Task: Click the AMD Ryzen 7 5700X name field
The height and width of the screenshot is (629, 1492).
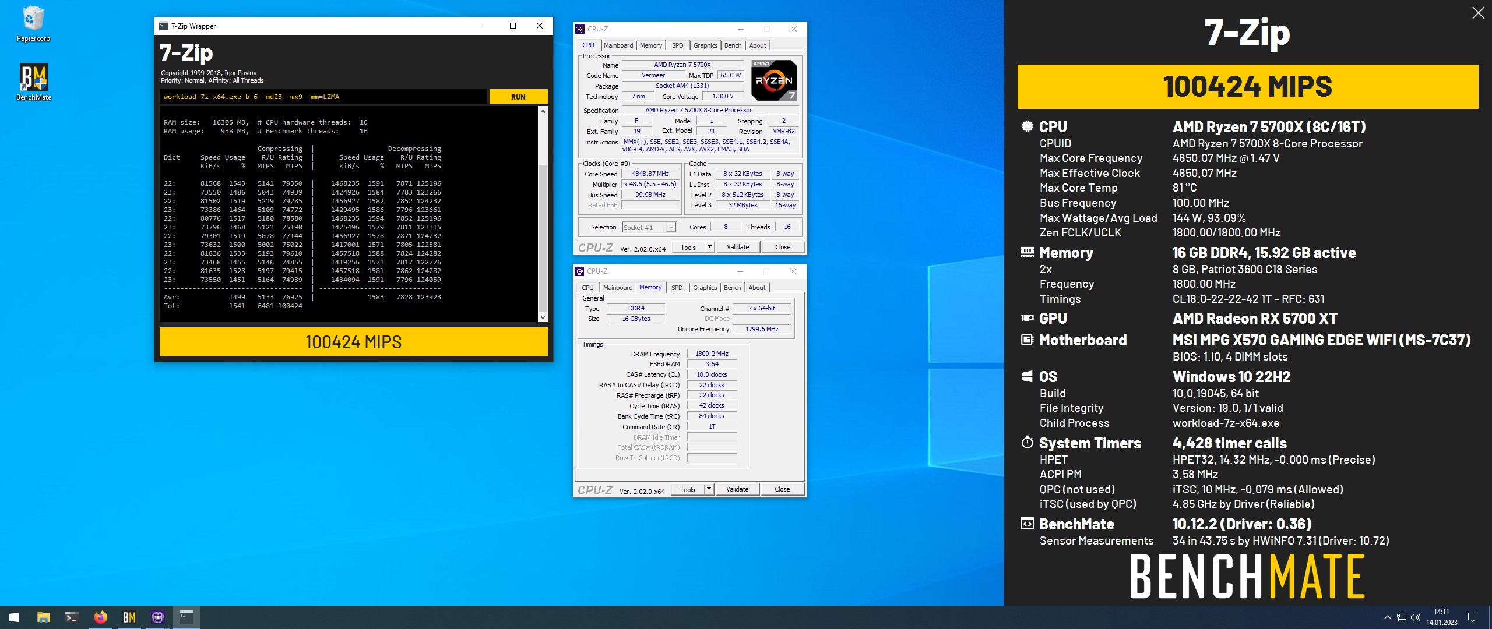Action: point(682,65)
